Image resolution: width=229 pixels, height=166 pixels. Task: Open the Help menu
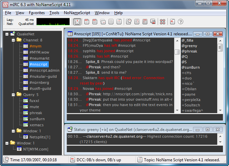click(x=118, y=13)
